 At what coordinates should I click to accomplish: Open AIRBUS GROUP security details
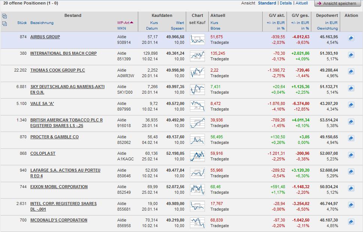[x=45, y=37]
